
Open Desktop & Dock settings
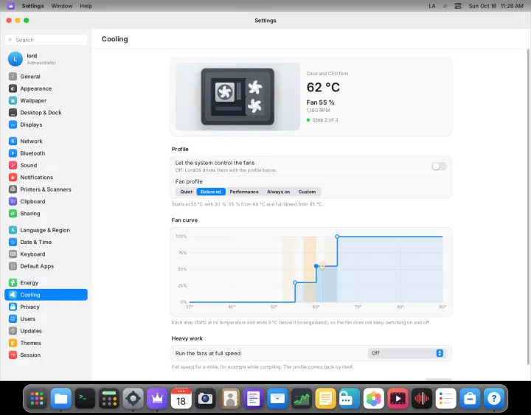[x=46, y=112]
